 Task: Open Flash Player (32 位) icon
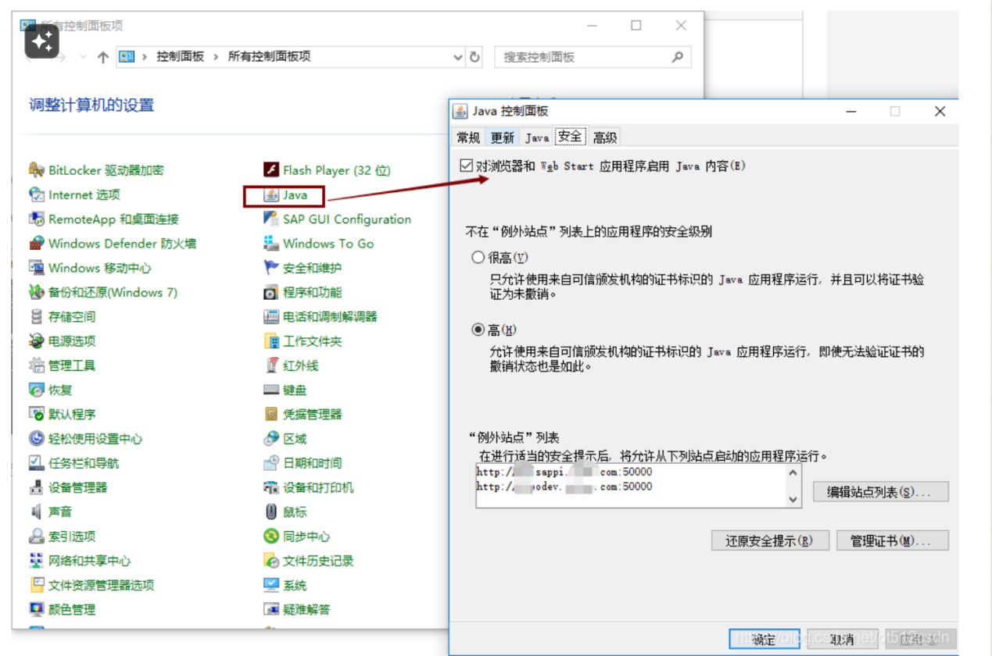tap(271, 170)
